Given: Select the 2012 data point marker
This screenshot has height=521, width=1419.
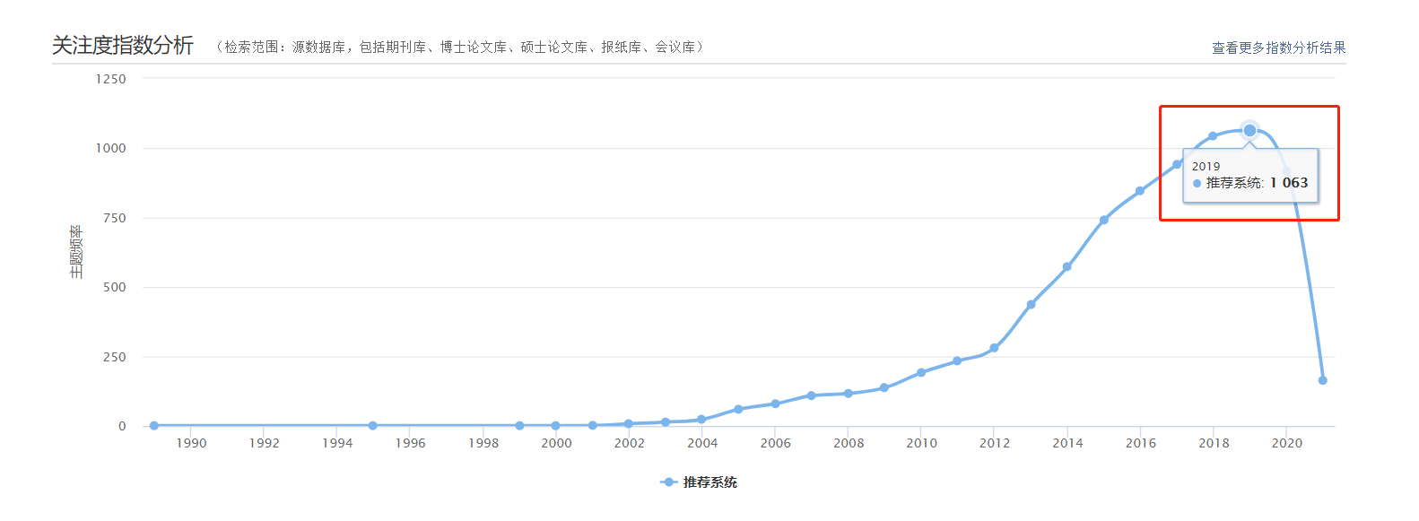Looking at the screenshot, I should 994,348.
